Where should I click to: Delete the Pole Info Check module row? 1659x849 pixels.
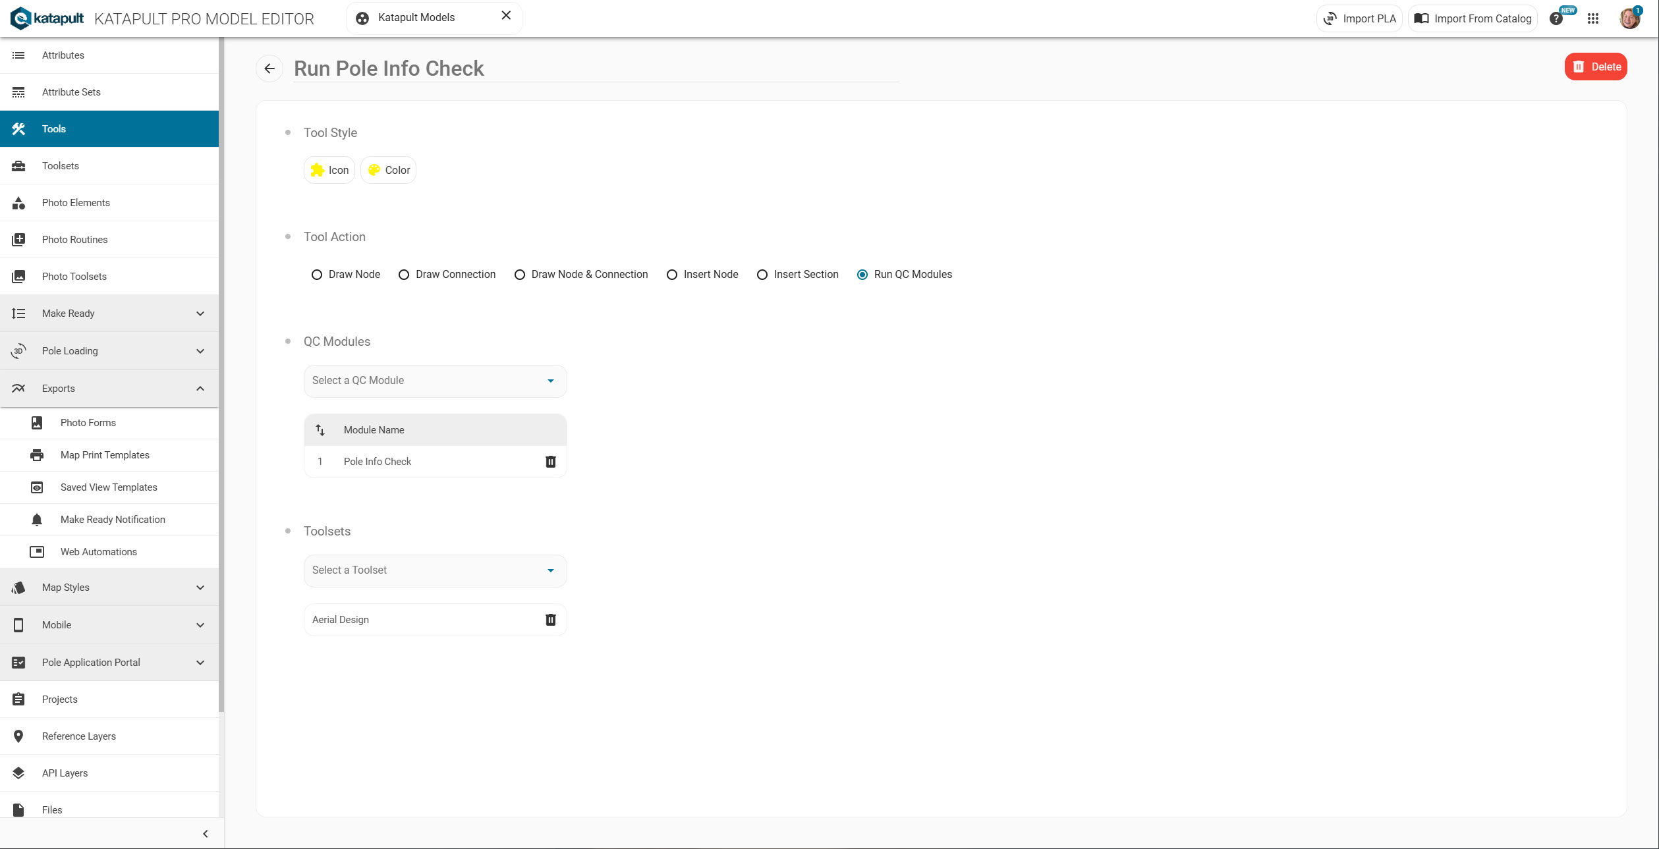click(551, 462)
